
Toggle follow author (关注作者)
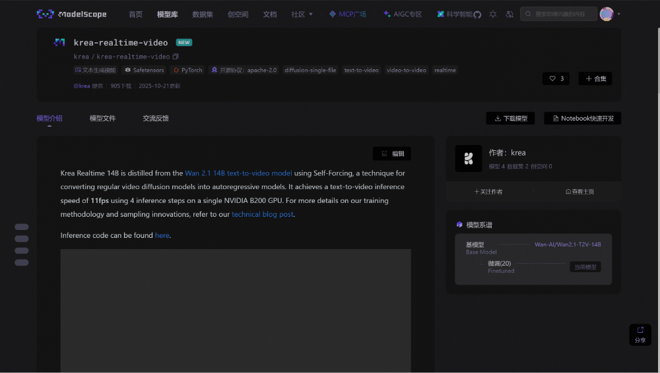[488, 192]
